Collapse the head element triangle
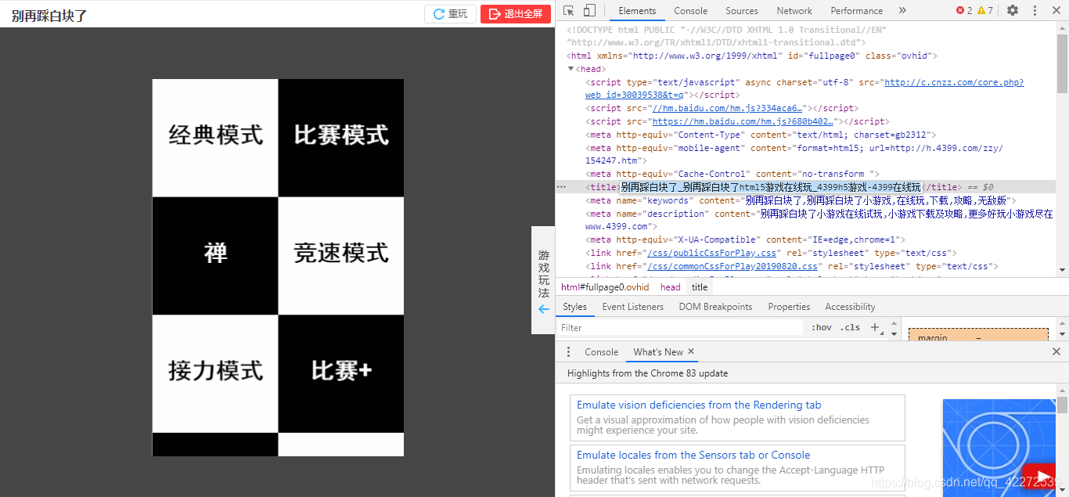 pyautogui.click(x=571, y=69)
